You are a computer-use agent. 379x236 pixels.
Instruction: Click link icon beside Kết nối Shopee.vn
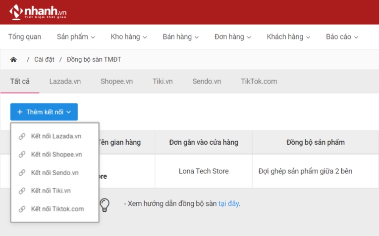click(x=22, y=155)
